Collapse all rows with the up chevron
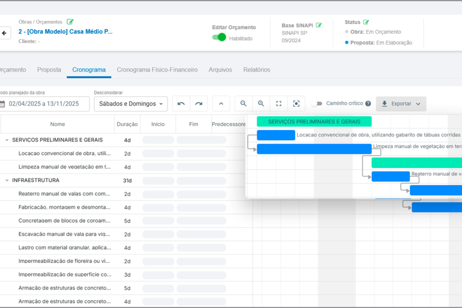Screen dimensions: 462x308 point(221,104)
